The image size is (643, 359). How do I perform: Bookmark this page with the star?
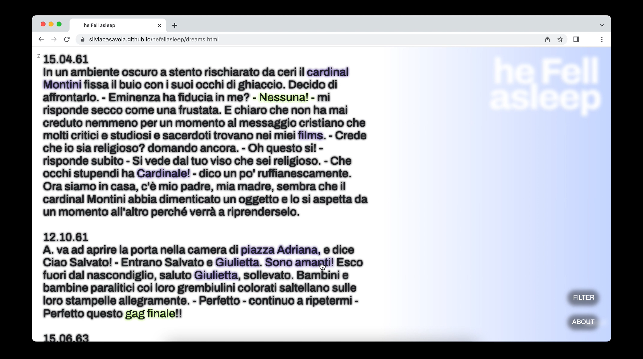coord(560,39)
